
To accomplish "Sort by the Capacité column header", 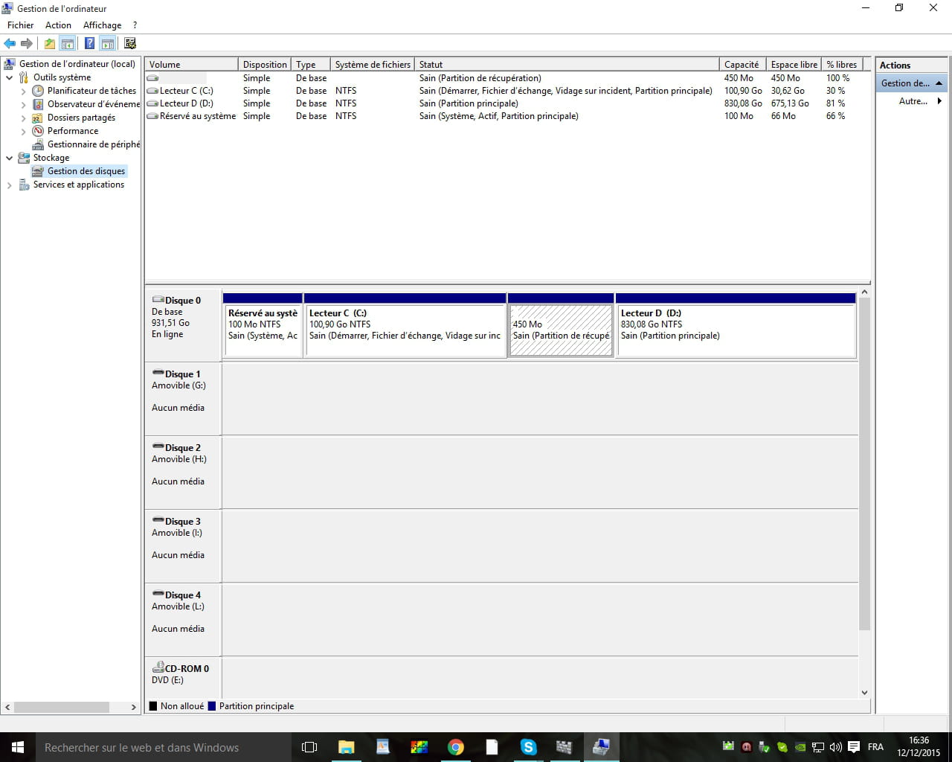I will point(742,65).
